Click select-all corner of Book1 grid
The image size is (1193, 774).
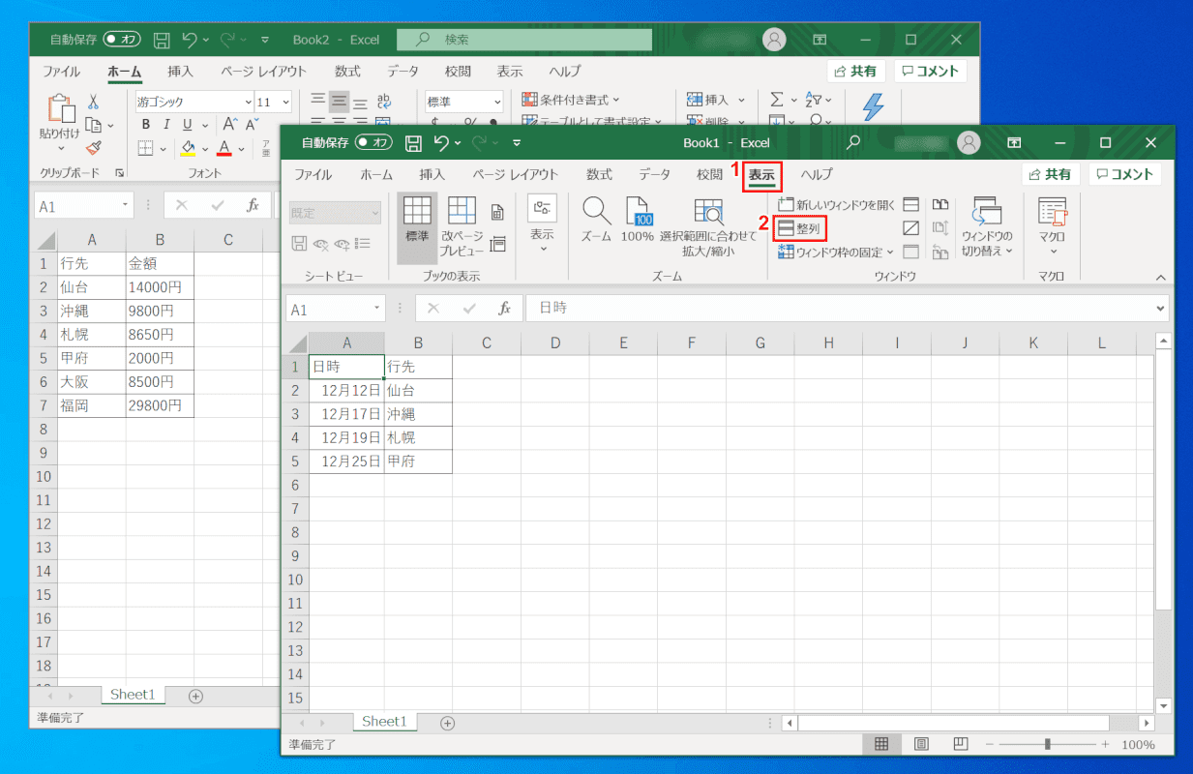297,343
